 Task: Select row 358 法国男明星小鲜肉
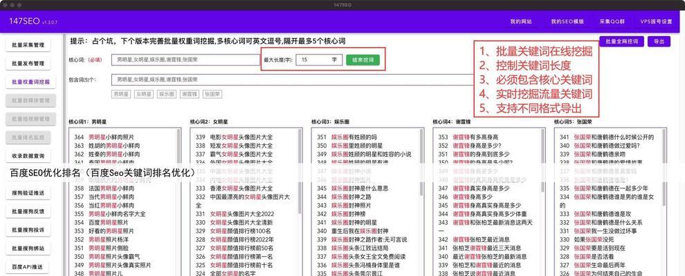coord(104,188)
